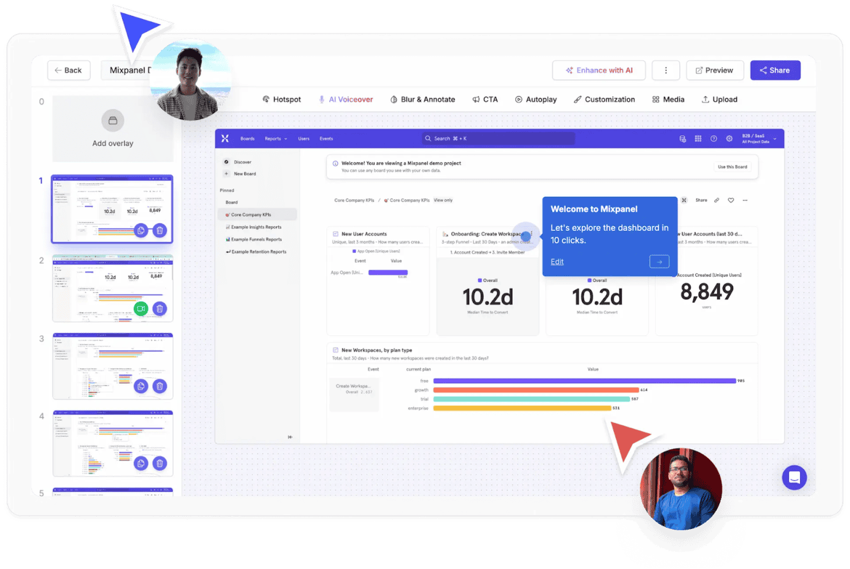Open board ellipsis options menu
850x569 pixels.
click(x=745, y=200)
